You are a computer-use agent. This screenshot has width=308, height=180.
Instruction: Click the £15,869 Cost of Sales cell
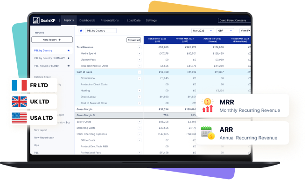(164, 72)
